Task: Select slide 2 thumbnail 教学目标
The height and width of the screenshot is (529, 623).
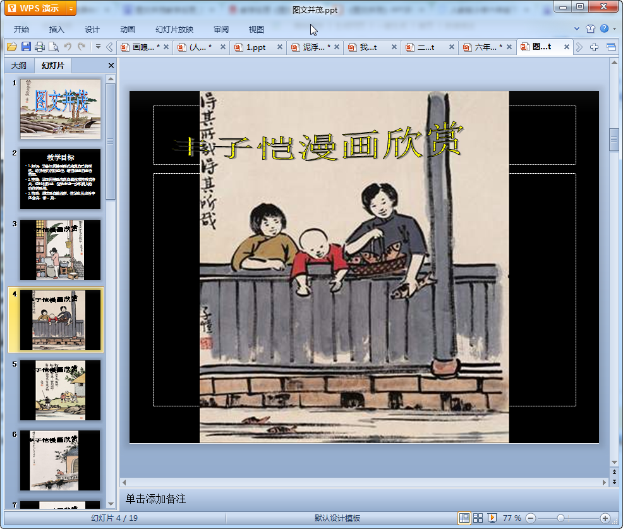Action: (x=61, y=179)
